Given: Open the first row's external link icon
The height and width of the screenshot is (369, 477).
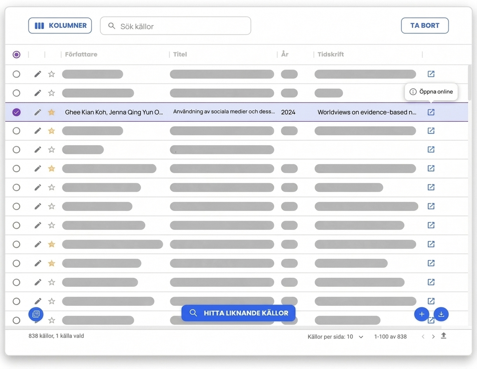Looking at the screenshot, I should pyautogui.click(x=431, y=74).
